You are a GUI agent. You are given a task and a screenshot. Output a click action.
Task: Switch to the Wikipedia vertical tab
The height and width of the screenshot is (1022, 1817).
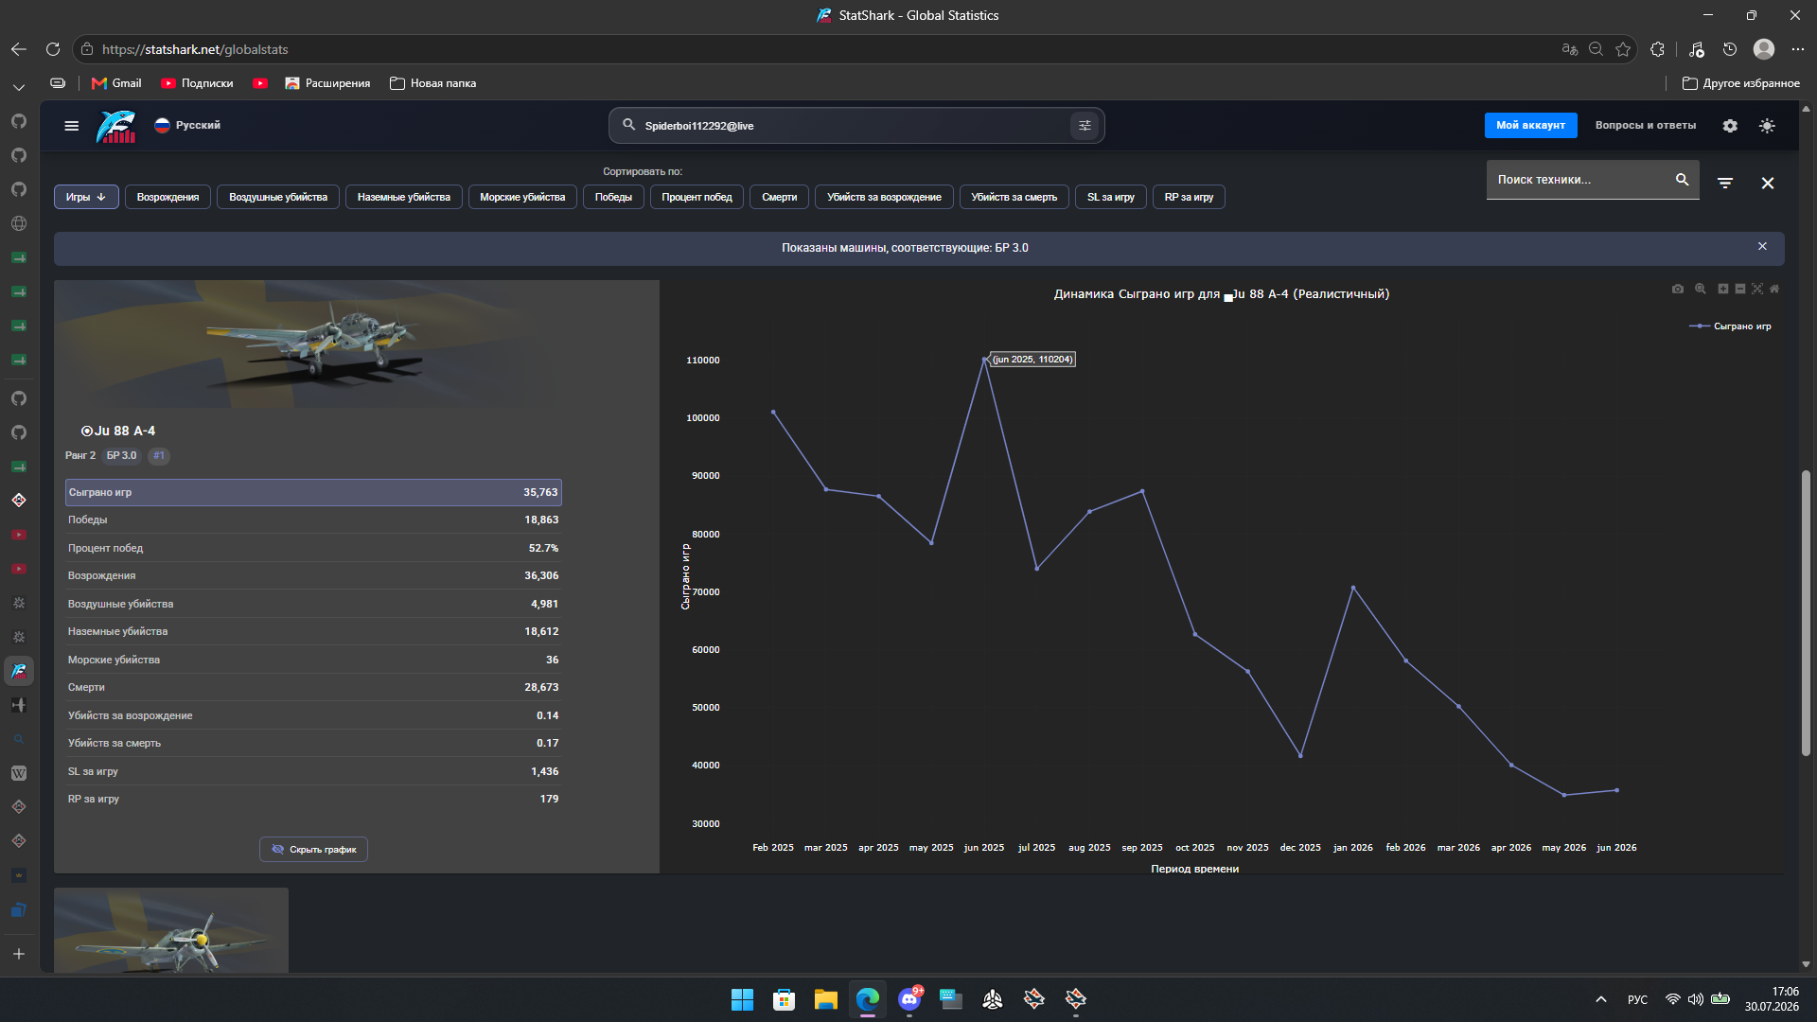(19, 773)
